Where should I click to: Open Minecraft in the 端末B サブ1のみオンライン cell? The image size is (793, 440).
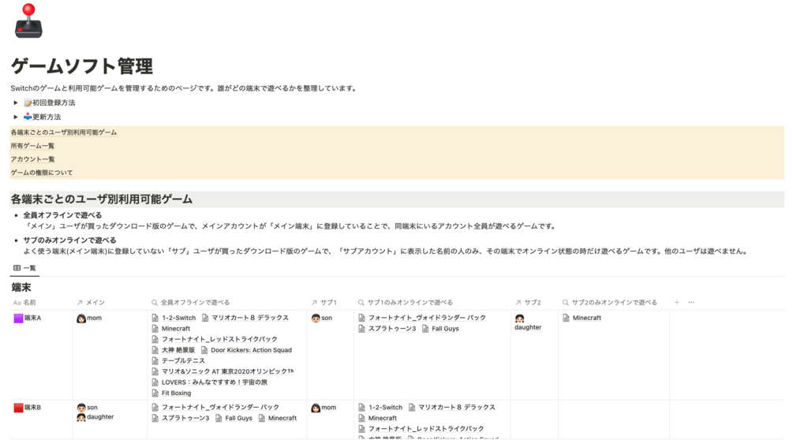tap(378, 418)
